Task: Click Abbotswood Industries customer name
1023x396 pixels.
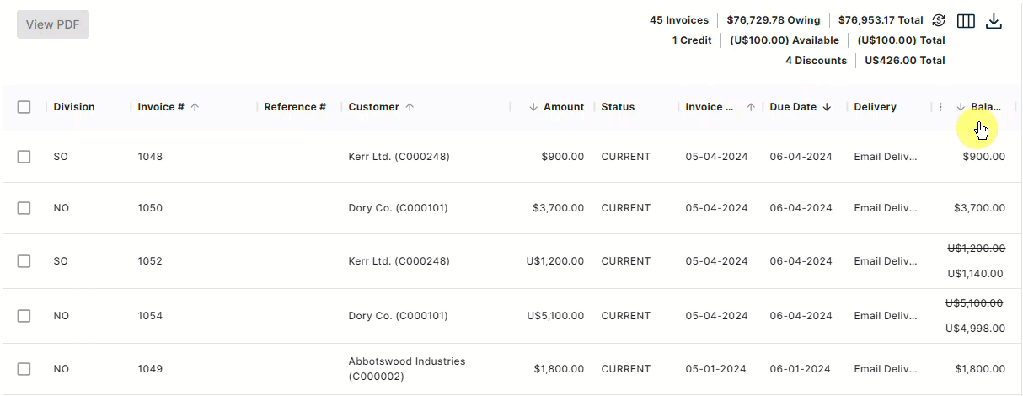Action: tap(406, 361)
